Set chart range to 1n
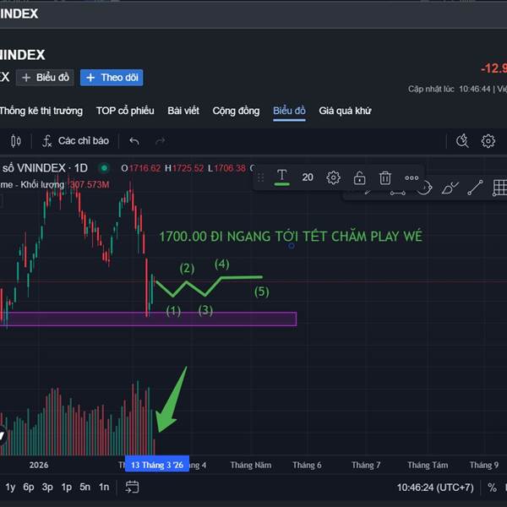 pyautogui.click(x=104, y=487)
